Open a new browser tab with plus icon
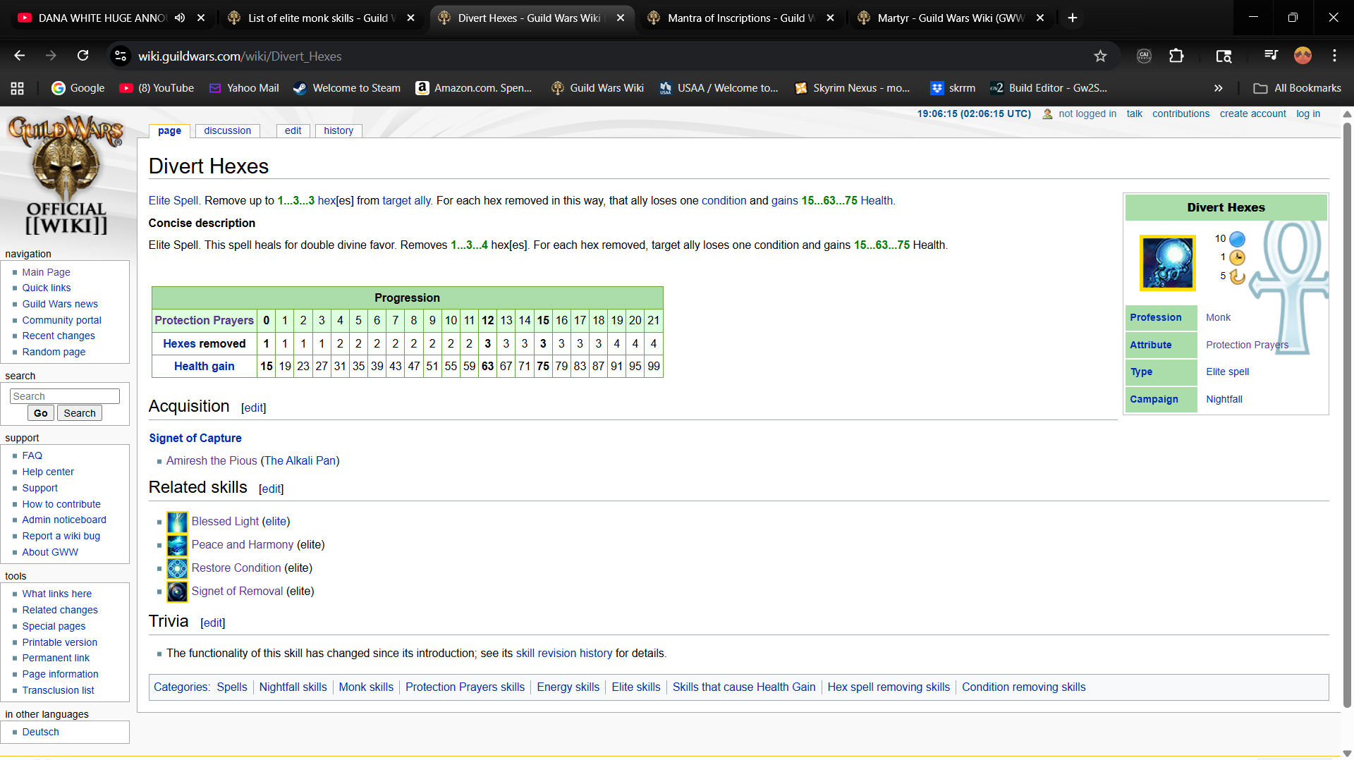The height and width of the screenshot is (760, 1354). tap(1073, 18)
